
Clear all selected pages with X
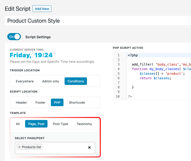click(x=89, y=147)
